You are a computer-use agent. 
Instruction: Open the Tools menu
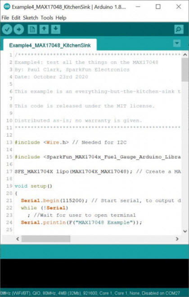click(47, 18)
